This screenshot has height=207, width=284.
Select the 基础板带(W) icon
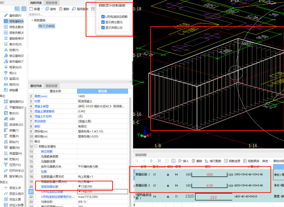click(x=6, y=39)
